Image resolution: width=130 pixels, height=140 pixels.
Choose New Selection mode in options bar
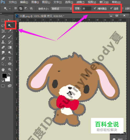tap(16, 8)
